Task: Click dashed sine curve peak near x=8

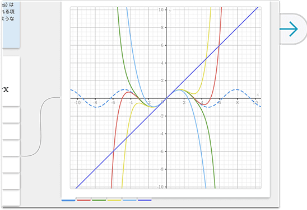Action: (x=237, y=89)
